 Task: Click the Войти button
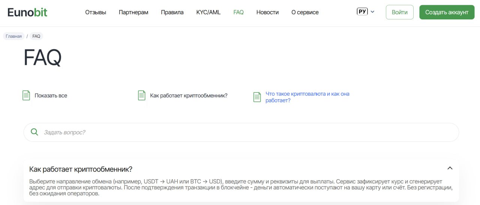pyautogui.click(x=400, y=12)
